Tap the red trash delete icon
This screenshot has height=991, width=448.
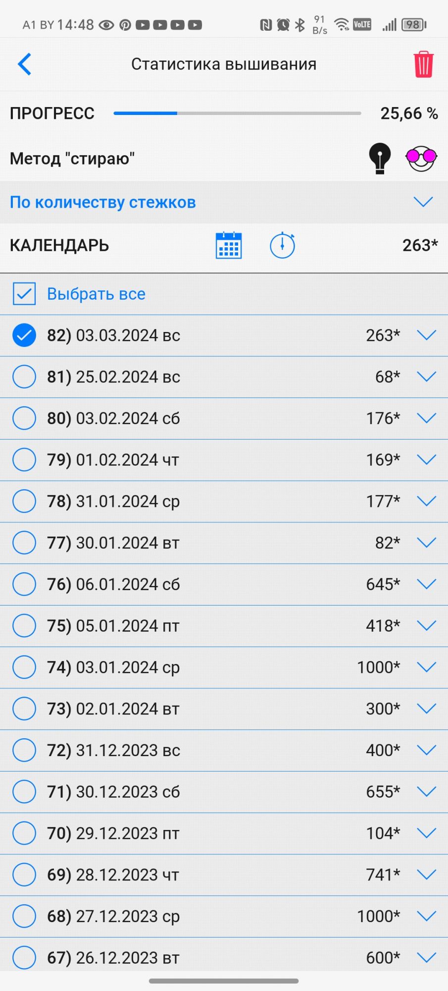pos(423,64)
